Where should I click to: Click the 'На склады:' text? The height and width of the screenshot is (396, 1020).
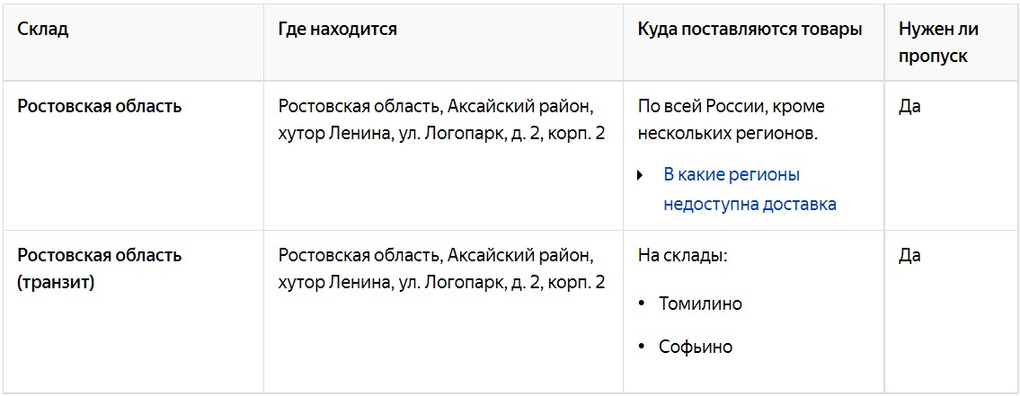pyautogui.click(x=682, y=256)
